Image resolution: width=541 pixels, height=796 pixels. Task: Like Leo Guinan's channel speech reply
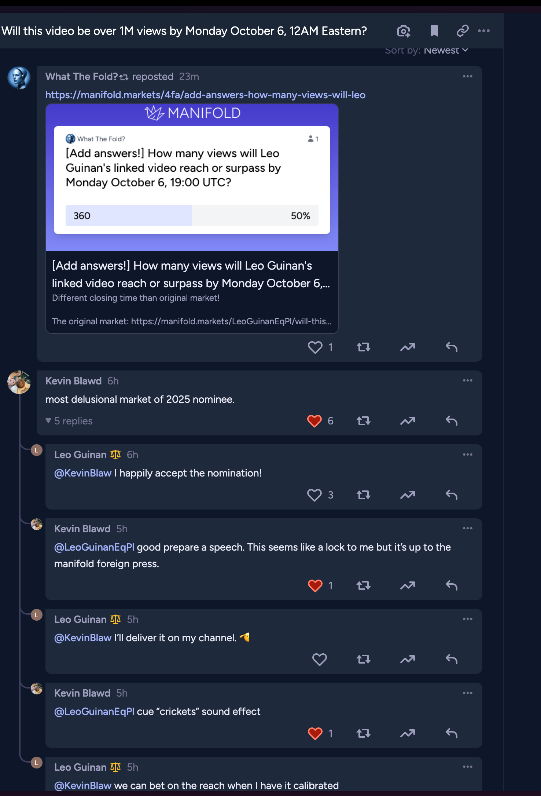click(x=319, y=659)
